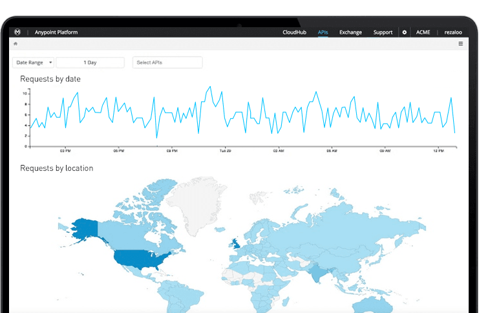
Task: Click the 1 Day range field
Action: click(x=90, y=62)
